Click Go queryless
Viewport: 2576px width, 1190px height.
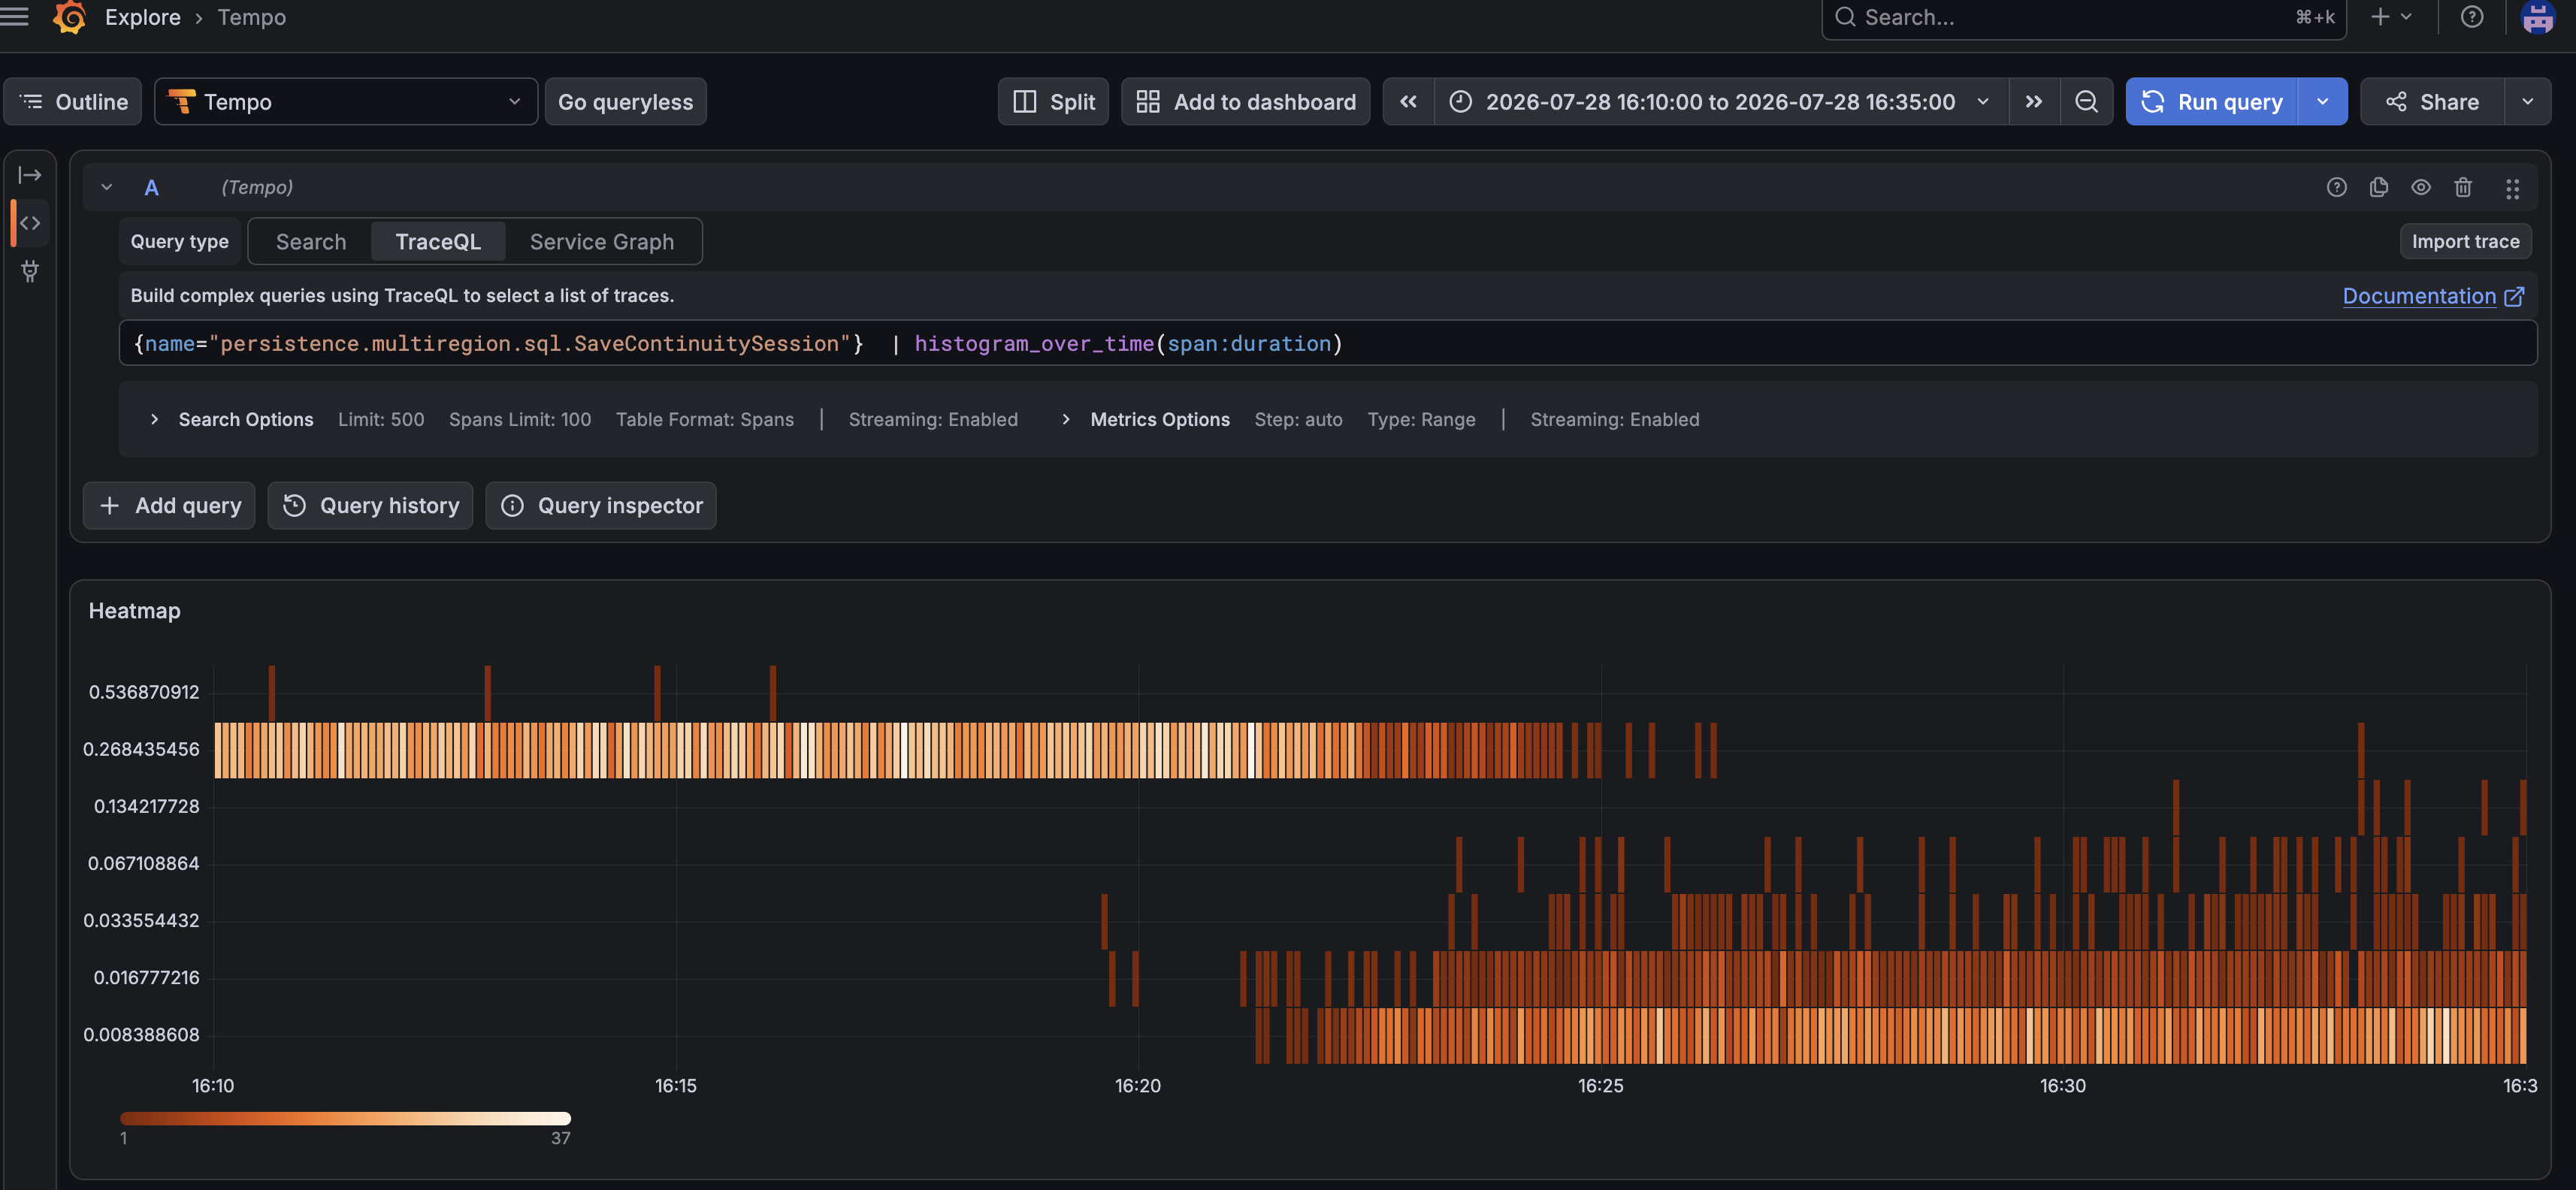coord(625,102)
